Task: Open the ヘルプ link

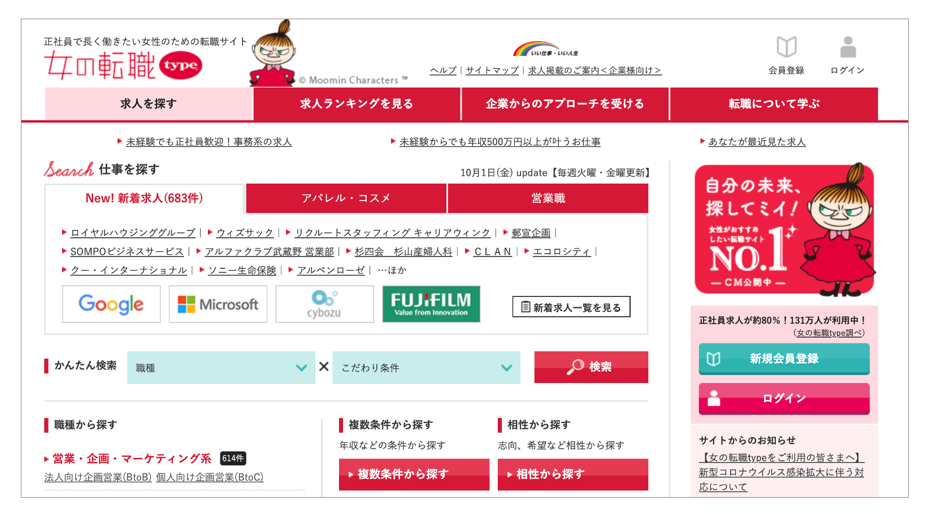Action: tap(443, 71)
